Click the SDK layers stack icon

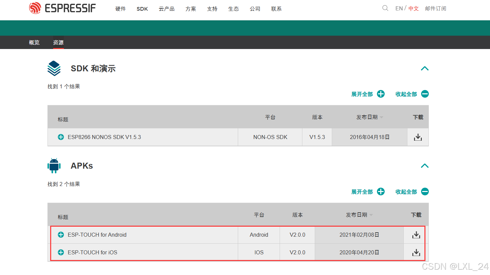[54, 68]
